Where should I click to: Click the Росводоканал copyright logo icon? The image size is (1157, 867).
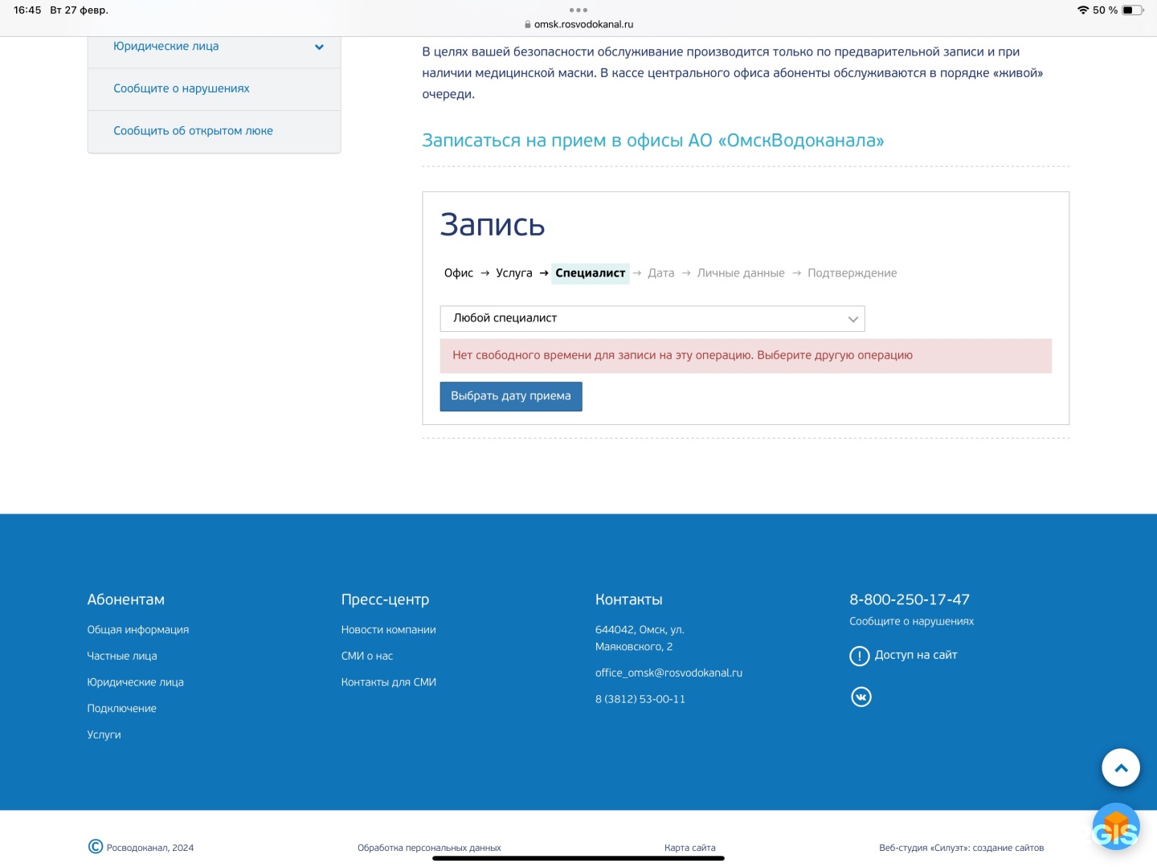pos(96,846)
